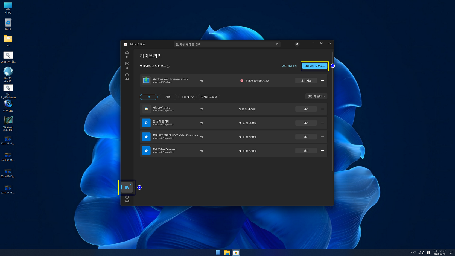Go to the Home section in Store sidebar

tap(127, 54)
